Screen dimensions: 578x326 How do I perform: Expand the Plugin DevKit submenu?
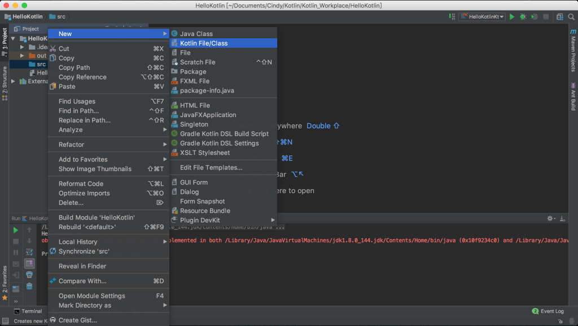click(223, 220)
